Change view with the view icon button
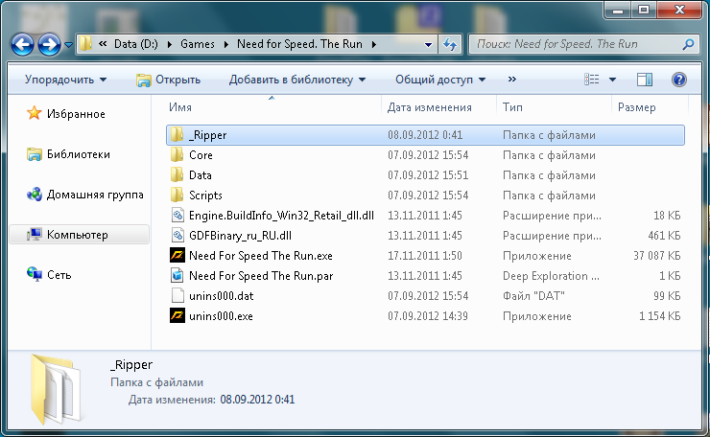The height and width of the screenshot is (437, 710). coord(591,80)
